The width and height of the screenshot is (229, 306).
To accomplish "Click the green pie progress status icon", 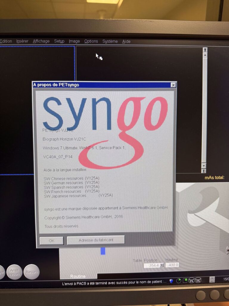I will (x=179, y=281).
